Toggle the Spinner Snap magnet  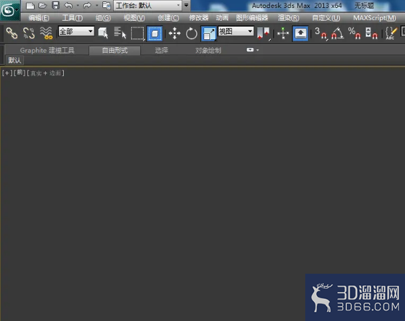pyautogui.click(x=372, y=33)
